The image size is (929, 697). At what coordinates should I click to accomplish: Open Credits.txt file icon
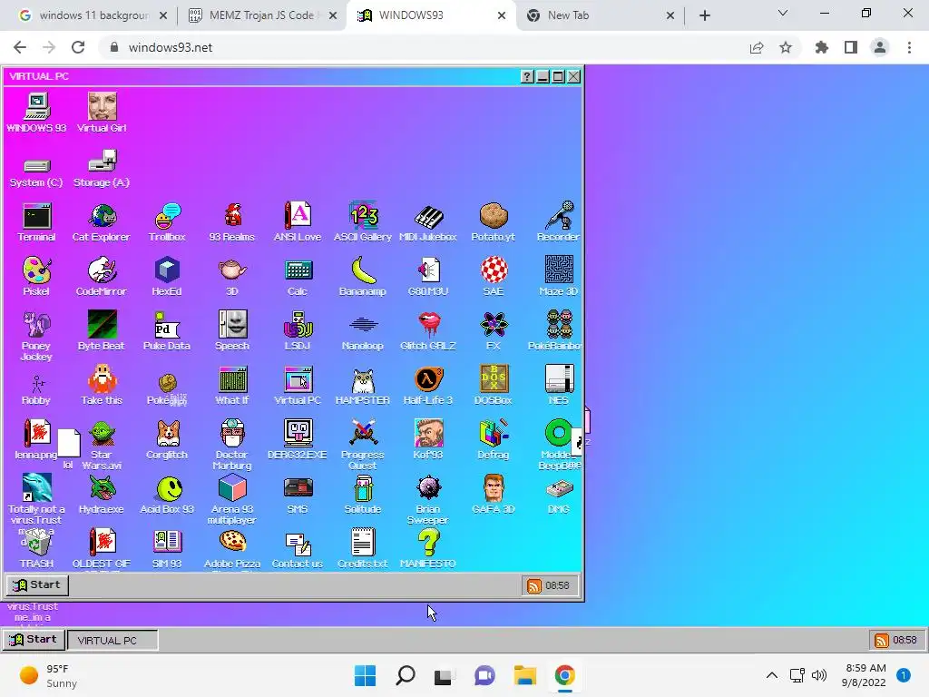point(363,549)
